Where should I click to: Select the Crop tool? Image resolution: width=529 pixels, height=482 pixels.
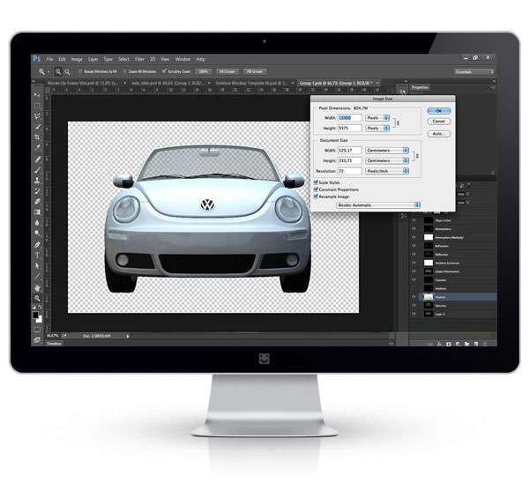[37, 137]
